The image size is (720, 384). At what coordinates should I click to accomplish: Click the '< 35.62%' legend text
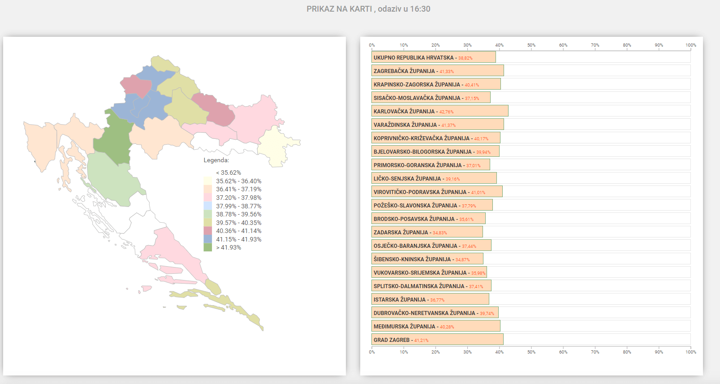229,173
